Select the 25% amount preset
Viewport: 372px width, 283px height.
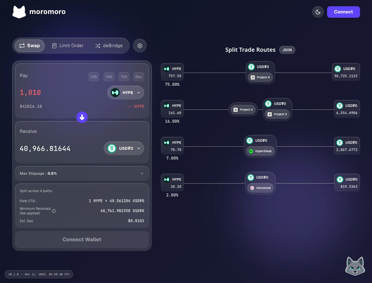tap(94, 77)
